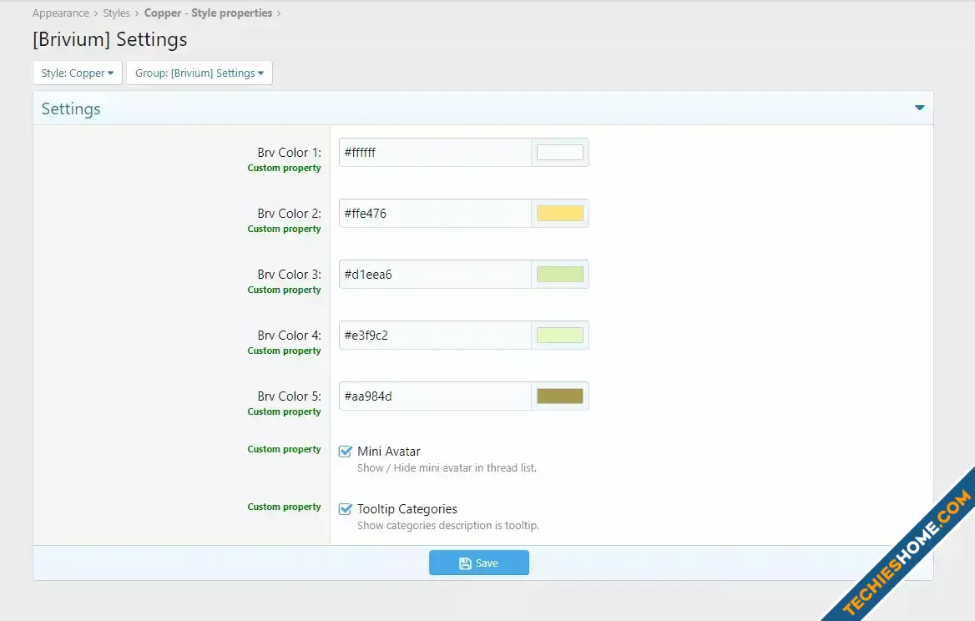Image resolution: width=975 pixels, height=621 pixels.
Task: Open the Style: Copper dropdown
Action: [77, 73]
